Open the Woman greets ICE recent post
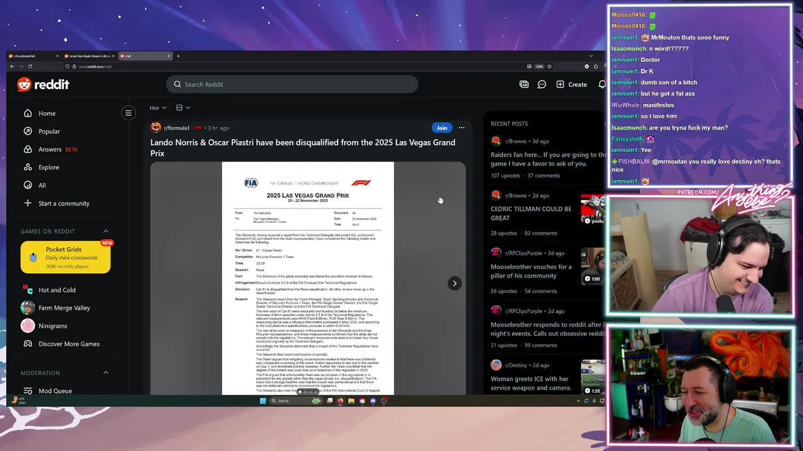This screenshot has height=451, width=803. [x=531, y=383]
